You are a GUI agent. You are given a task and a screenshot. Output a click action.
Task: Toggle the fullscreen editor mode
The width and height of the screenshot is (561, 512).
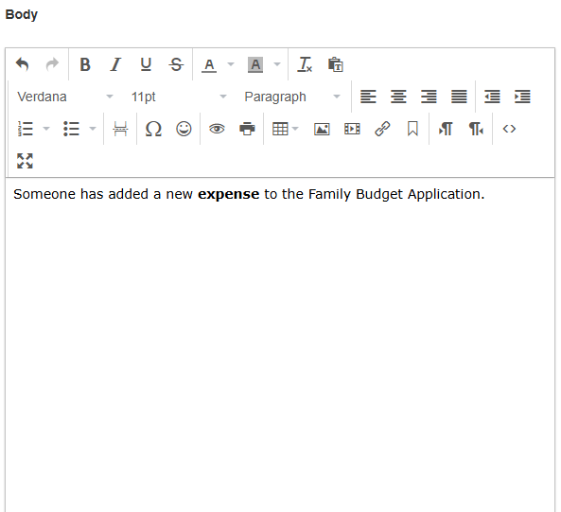pyautogui.click(x=25, y=161)
